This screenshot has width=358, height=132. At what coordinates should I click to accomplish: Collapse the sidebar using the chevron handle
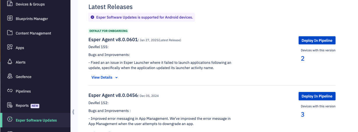click(x=73, y=112)
